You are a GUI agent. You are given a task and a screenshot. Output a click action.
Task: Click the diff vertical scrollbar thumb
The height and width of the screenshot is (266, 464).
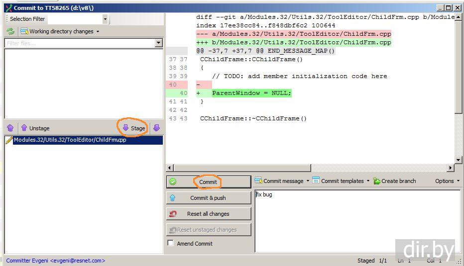tap(459, 67)
